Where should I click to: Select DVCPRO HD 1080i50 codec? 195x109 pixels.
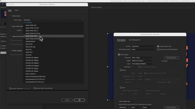[53, 58]
